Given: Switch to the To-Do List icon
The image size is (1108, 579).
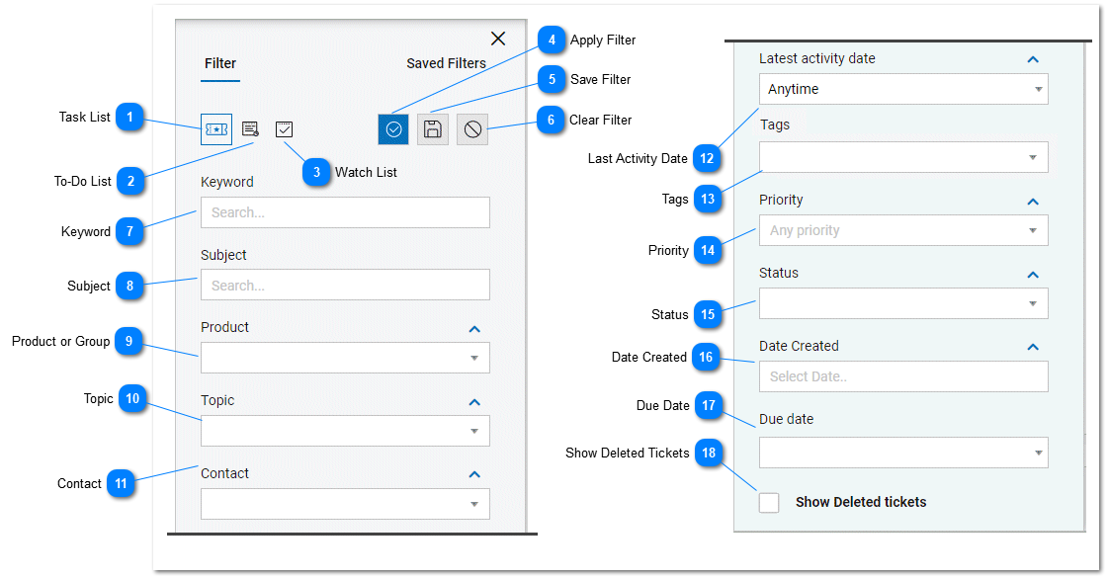Looking at the screenshot, I should 250,129.
